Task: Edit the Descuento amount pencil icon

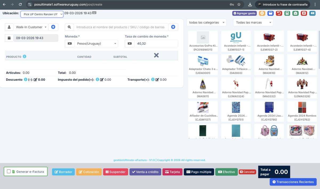Action: (35, 79)
